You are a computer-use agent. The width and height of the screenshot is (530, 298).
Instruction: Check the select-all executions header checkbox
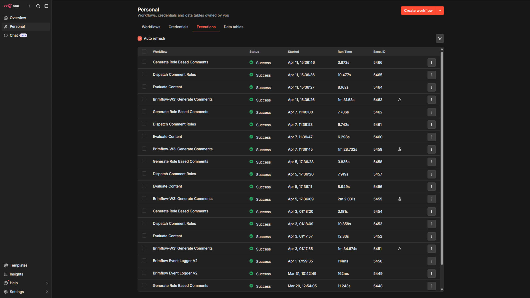[144, 52]
